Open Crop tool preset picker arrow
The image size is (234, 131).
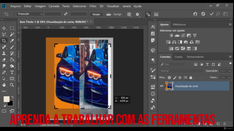11,14
